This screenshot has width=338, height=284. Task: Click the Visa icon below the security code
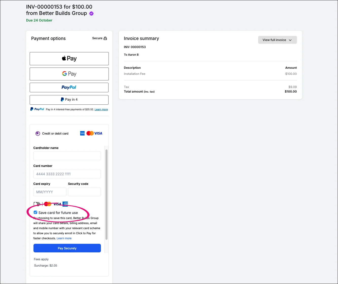tap(57, 204)
